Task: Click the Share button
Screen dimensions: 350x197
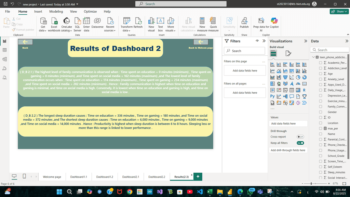Action: point(339,11)
